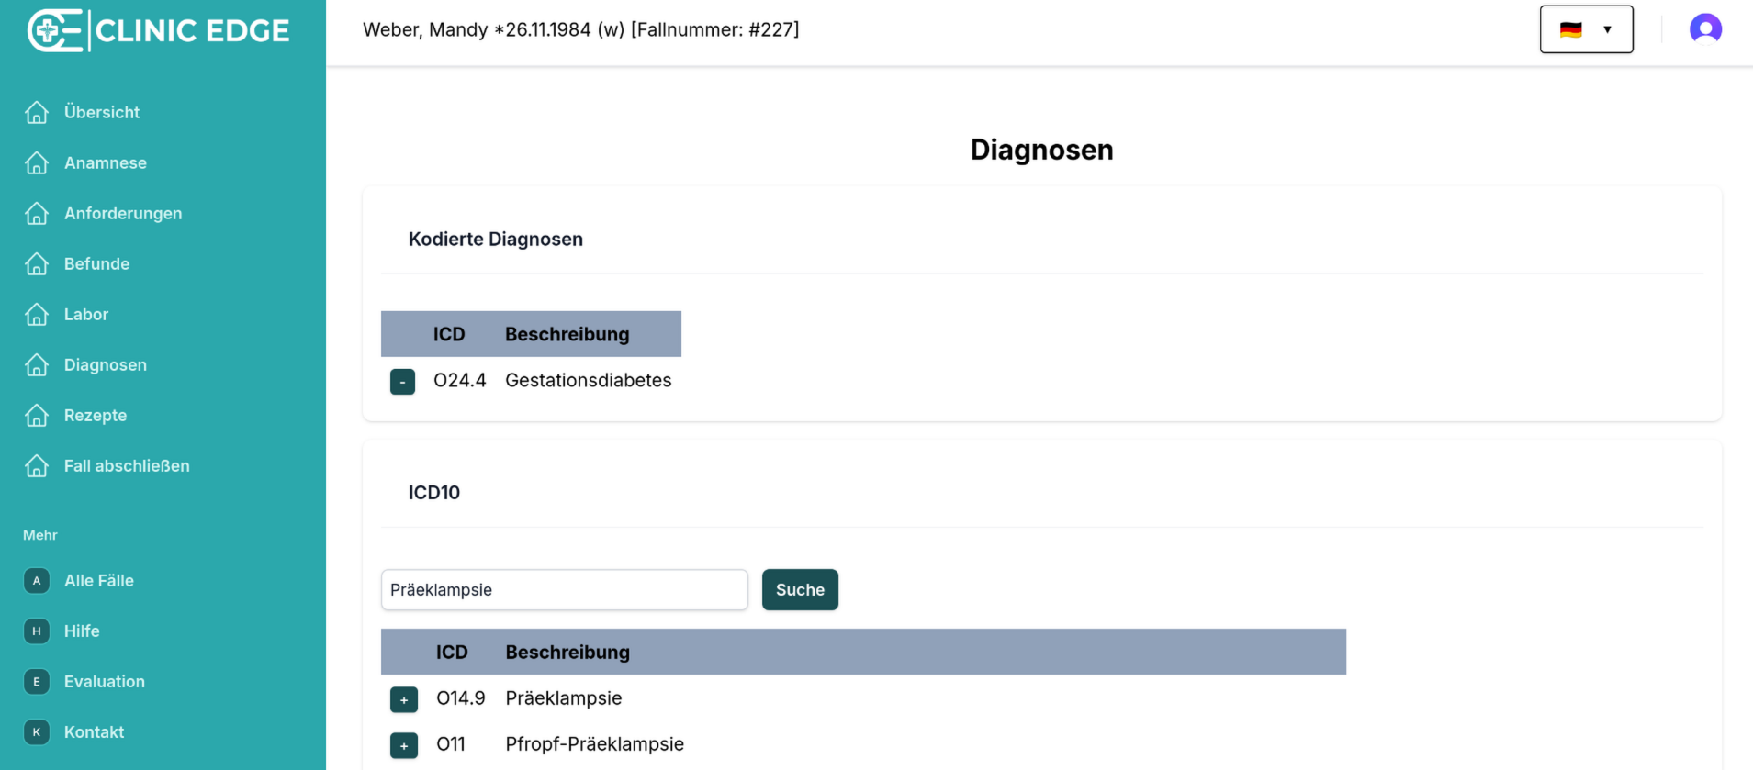Click the house icon beside Labor
This screenshot has height=770, width=1753.
point(37,315)
